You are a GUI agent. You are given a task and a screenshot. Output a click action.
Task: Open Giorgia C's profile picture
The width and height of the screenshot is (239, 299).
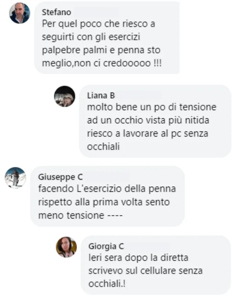(x=66, y=247)
